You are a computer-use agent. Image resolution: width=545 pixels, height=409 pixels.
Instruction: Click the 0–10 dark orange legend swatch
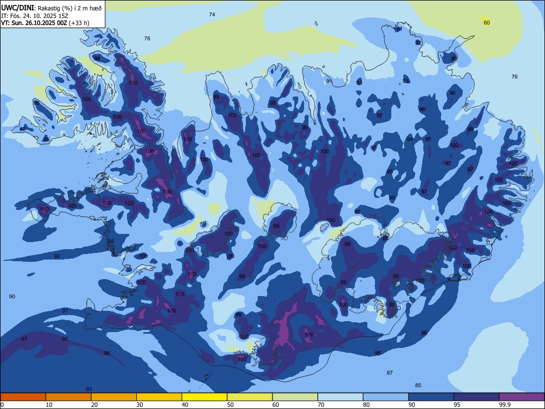(23, 397)
